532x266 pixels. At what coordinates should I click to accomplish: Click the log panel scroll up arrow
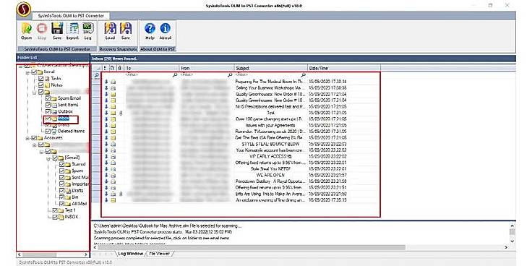pyautogui.click(x=512, y=226)
